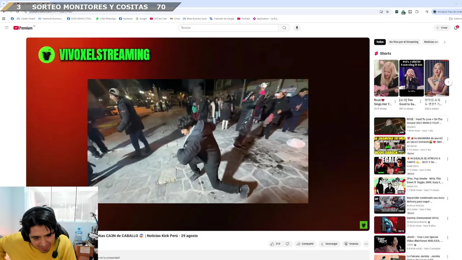Open Repartidor condenado video
The width and height of the screenshot is (462, 260).
[x=389, y=205]
